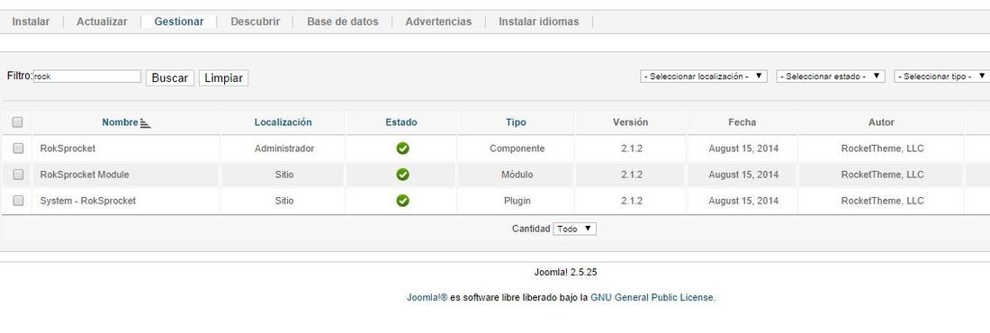
Task: Switch to the Instalar tab
Action: click(31, 22)
